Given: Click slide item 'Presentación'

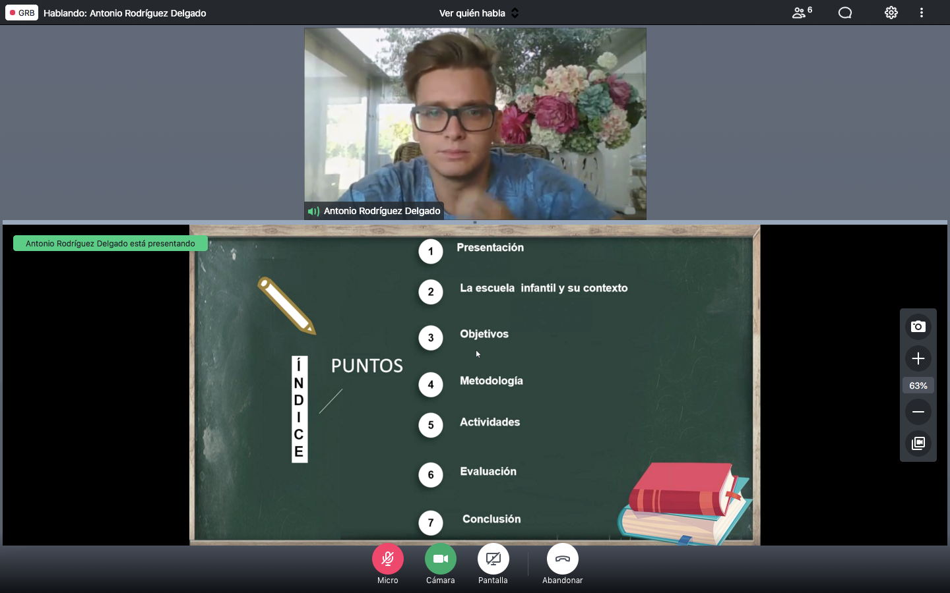Looking at the screenshot, I should [x=490, y=248].
